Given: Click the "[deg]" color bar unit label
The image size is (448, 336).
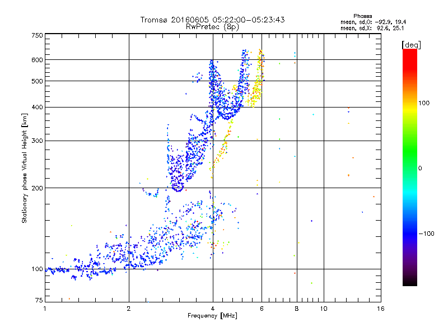Looking at the screenshot, I should (411, 45).
